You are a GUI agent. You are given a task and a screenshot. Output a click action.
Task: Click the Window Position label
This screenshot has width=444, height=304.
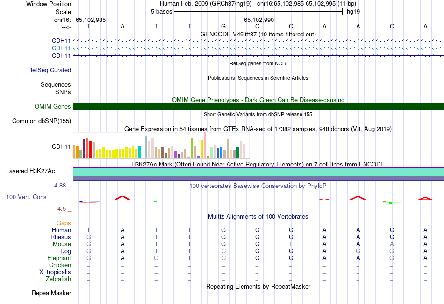coord(49,4)
